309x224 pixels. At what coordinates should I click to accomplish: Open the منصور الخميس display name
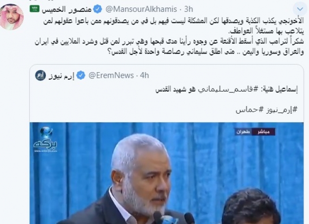pos(67,9)
